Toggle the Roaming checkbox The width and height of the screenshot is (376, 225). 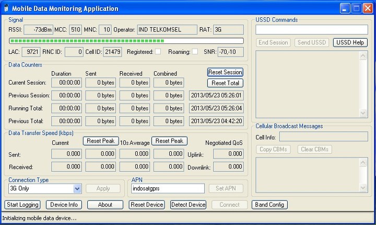(195, 52)
